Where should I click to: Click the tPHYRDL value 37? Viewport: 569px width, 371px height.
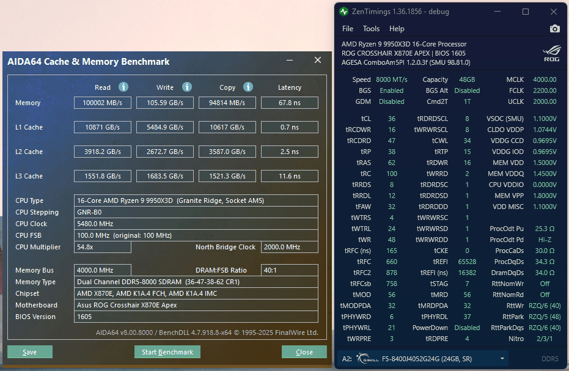click(x=467, y=317)
